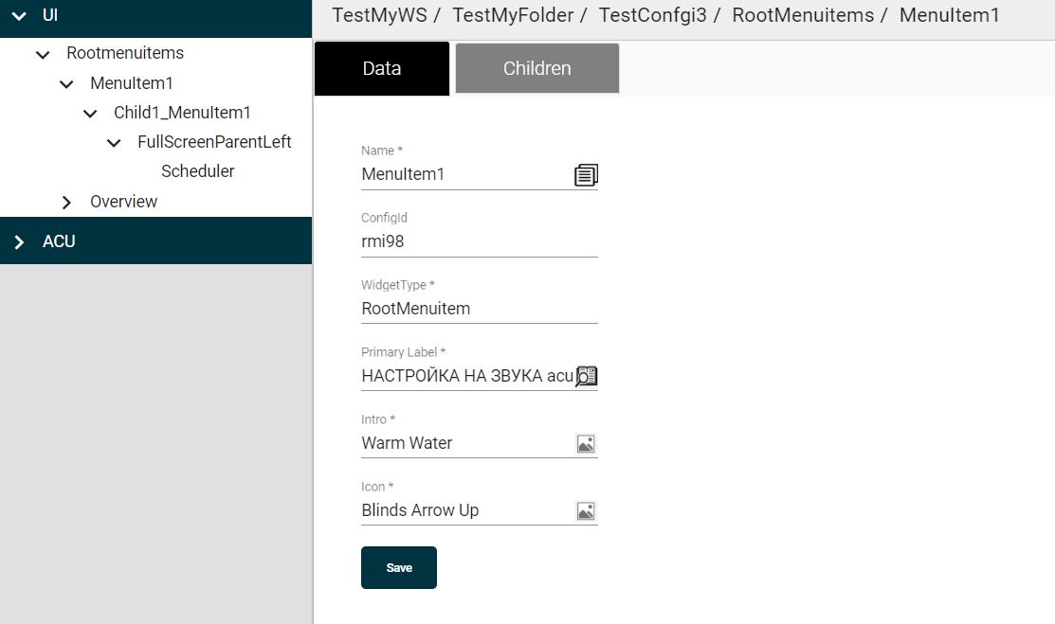Collapse the Rootmenuitems tree node
1055x624 pixels.
(42, 54)
